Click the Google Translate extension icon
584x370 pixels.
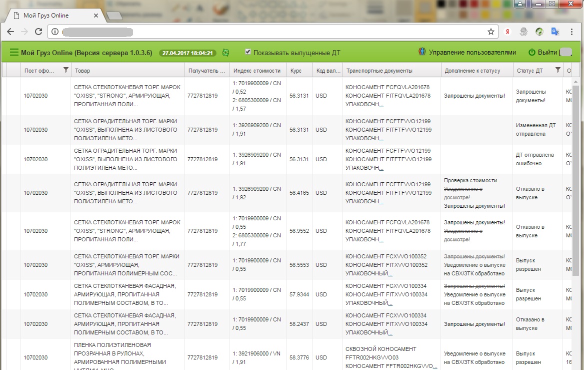(x=554, y=32)
